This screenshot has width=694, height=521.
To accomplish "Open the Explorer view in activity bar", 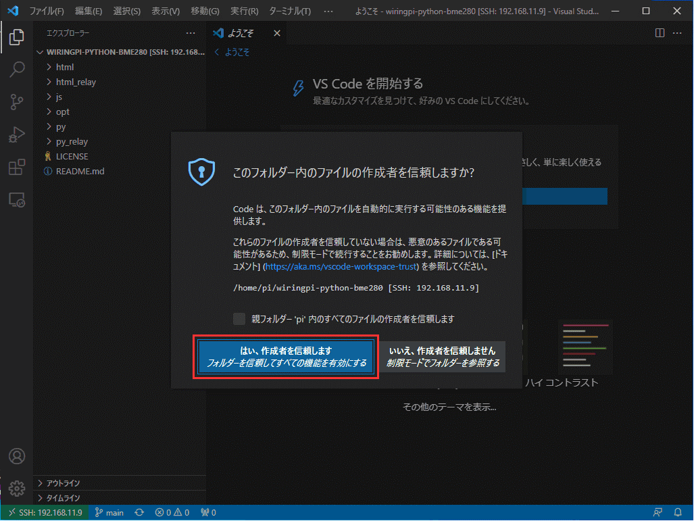I will 16,36.
